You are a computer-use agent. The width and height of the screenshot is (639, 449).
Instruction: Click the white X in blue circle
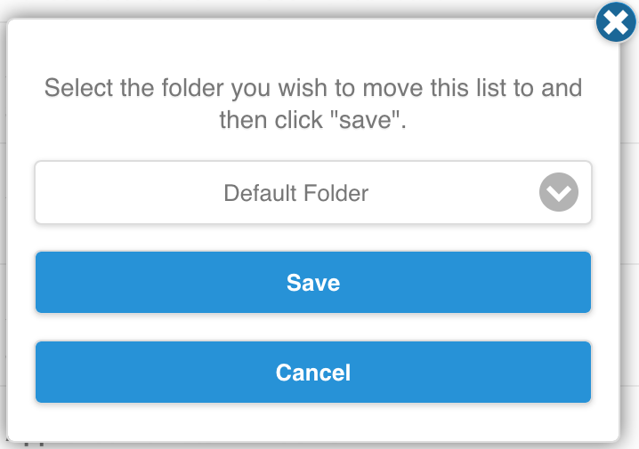[x=616, y=25]
